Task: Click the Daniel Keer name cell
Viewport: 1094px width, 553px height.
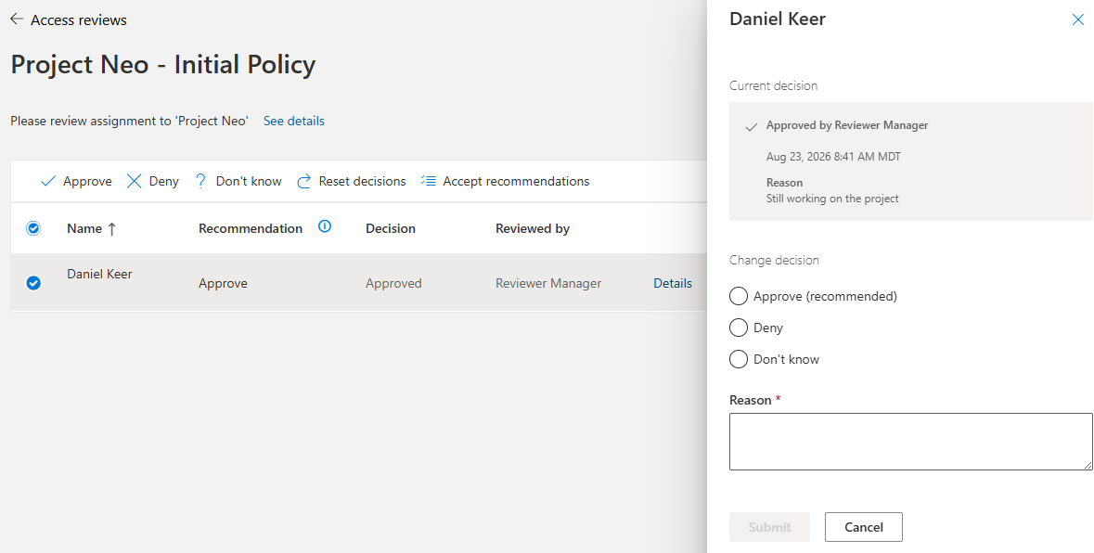Action: pos(100,274)
